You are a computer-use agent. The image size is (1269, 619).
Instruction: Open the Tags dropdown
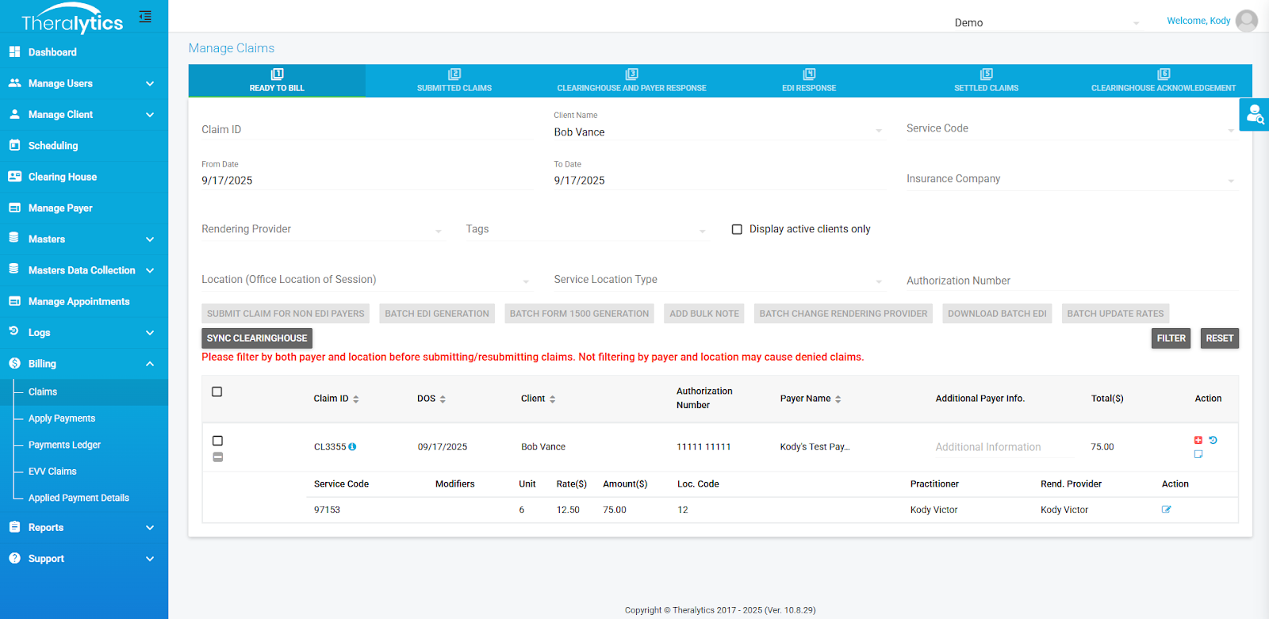pyautogui.click(x=585, y=229)
